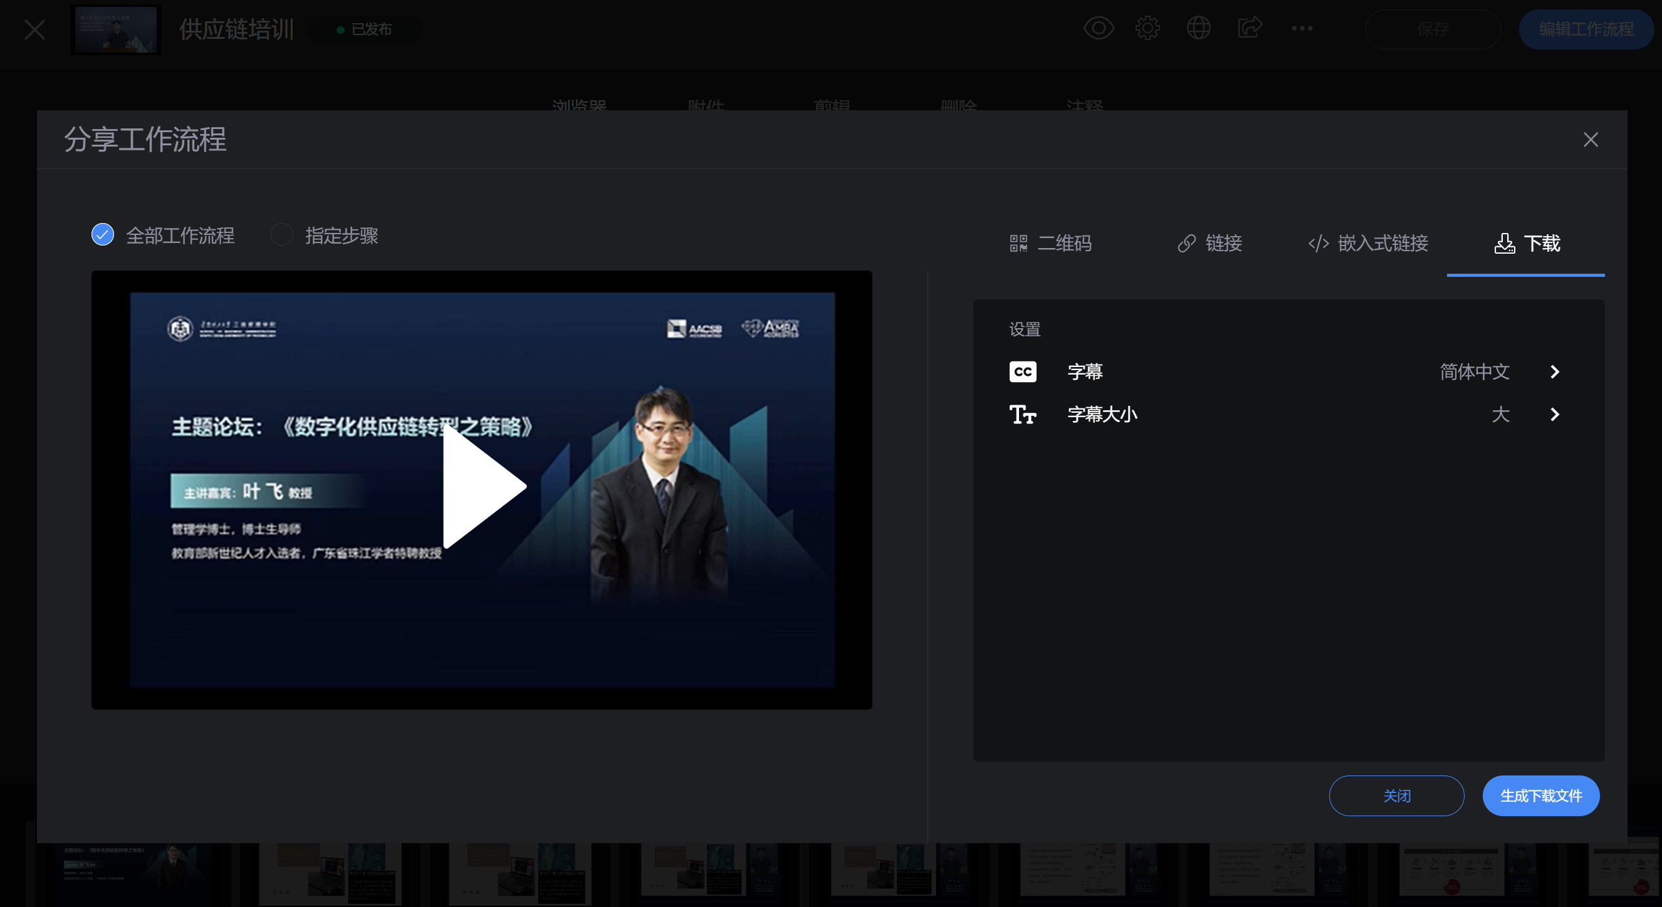Click the CC subtitle icon

pos(1023,372)
